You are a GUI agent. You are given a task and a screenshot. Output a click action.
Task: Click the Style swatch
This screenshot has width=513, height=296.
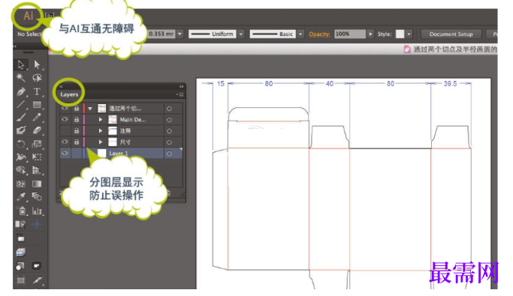point(400,34)
